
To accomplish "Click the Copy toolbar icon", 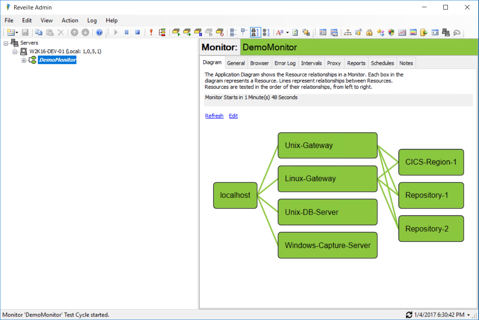I will pos(39,33).
